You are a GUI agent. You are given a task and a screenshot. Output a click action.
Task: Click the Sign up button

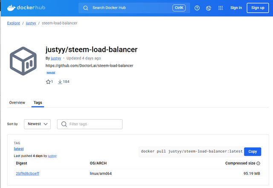click(x=258, y=8)
